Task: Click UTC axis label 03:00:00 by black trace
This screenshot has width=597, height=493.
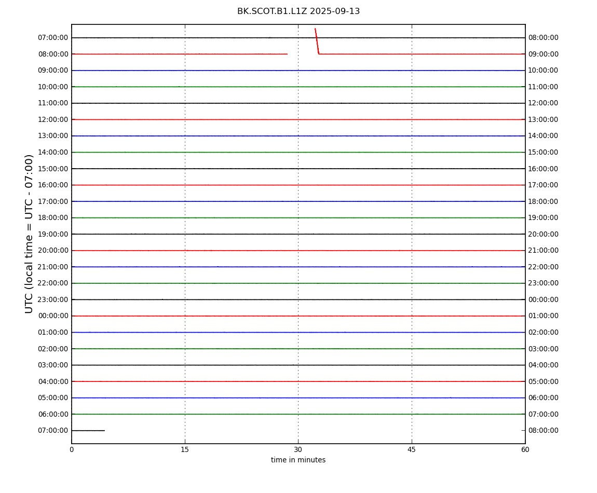Action: pos(53,365)
